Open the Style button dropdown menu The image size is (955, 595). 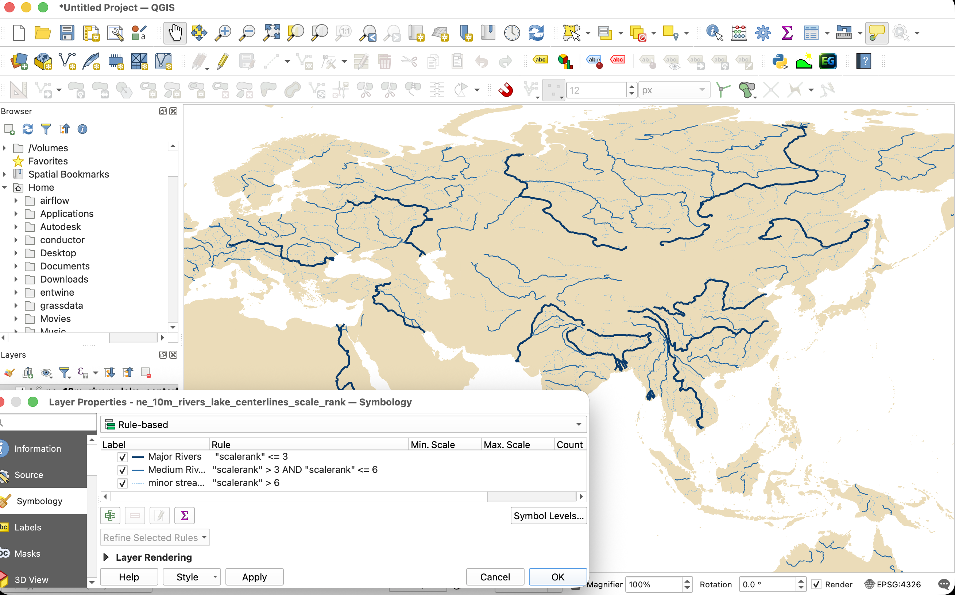coord(215,577)
